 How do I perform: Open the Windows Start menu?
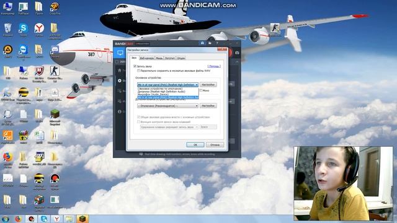pos(6,219)
